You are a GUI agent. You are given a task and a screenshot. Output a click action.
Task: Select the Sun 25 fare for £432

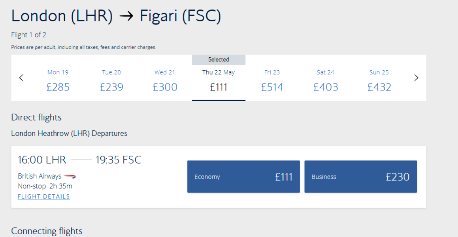coord(379,80)
